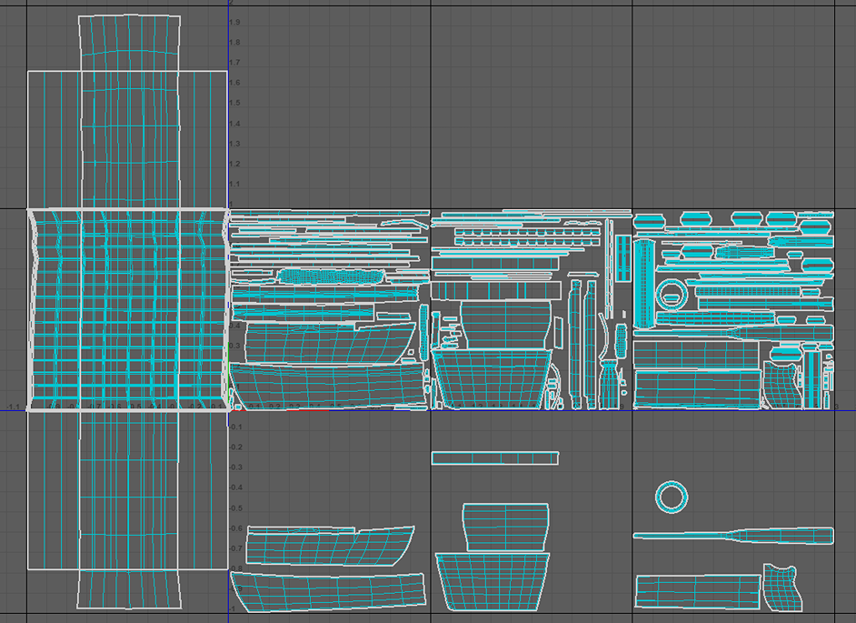Select the isolated narrow horizontal bar shell
Viewport: 856px width, 623px height.
tap(494, 457)
